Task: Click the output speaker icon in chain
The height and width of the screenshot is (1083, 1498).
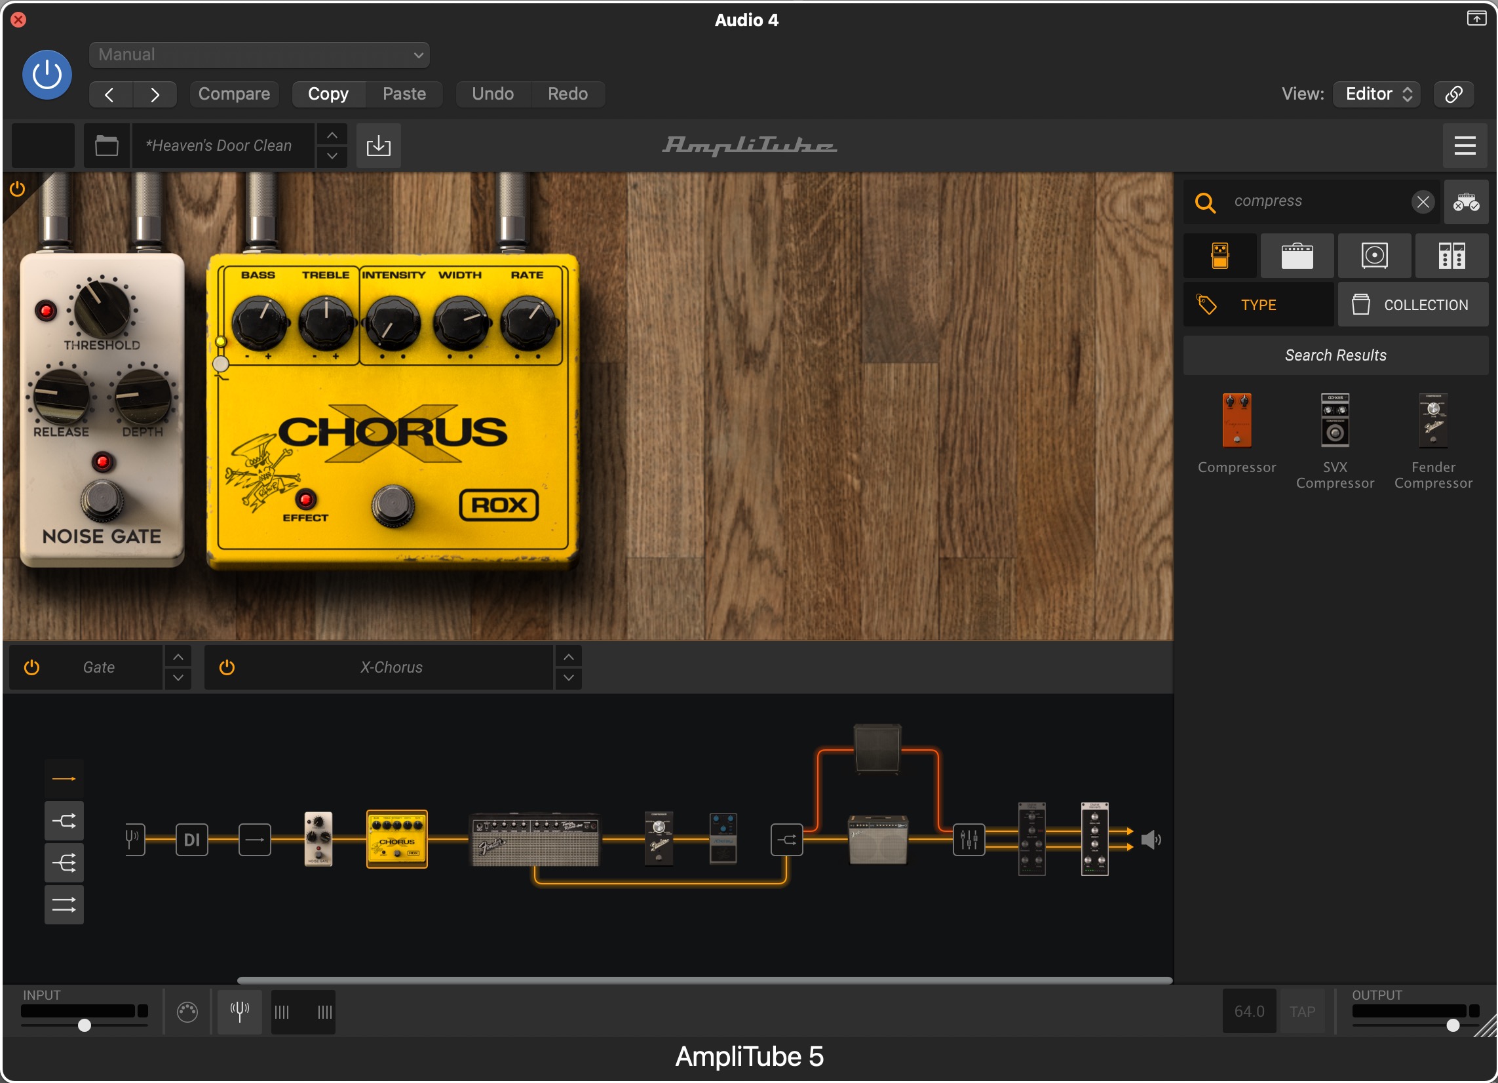Action: pyautogui.click(x=1151, y=840)
